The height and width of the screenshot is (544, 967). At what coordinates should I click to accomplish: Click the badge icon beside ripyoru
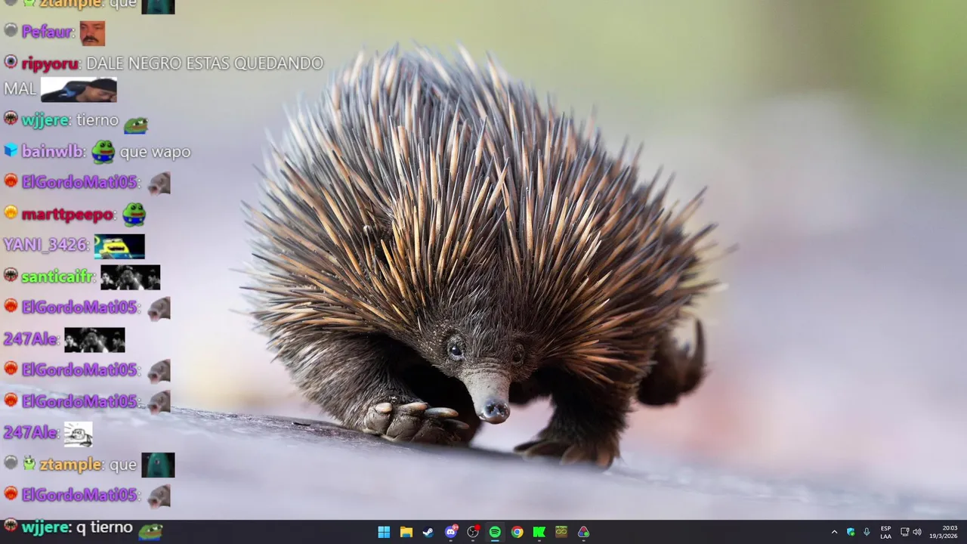(x=11, y=62)
